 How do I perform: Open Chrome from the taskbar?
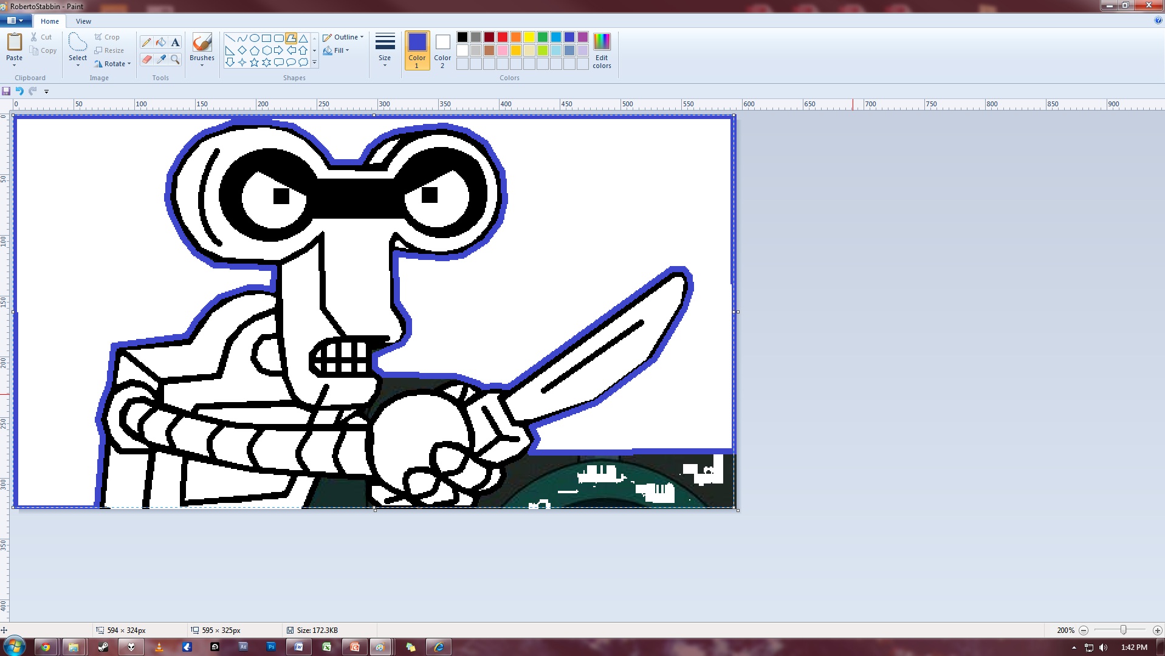click(x=46, y=647)
